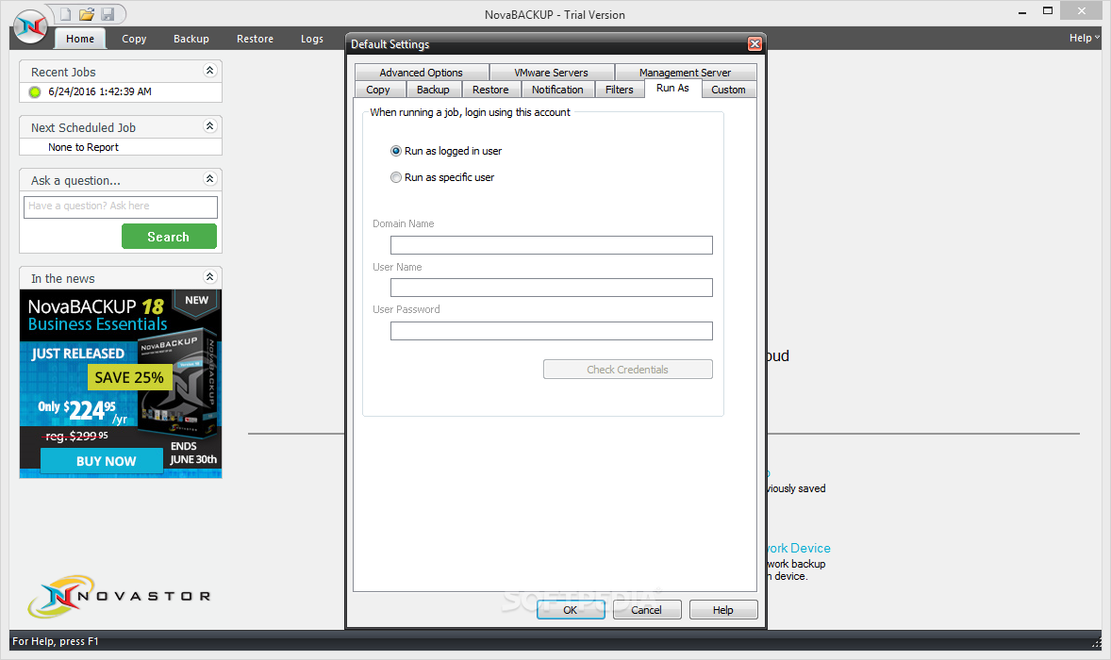Click the For Help, press F1 status text
This screenshot has height=660, width=1111.
pyautogui.click(x=56, y=641)
